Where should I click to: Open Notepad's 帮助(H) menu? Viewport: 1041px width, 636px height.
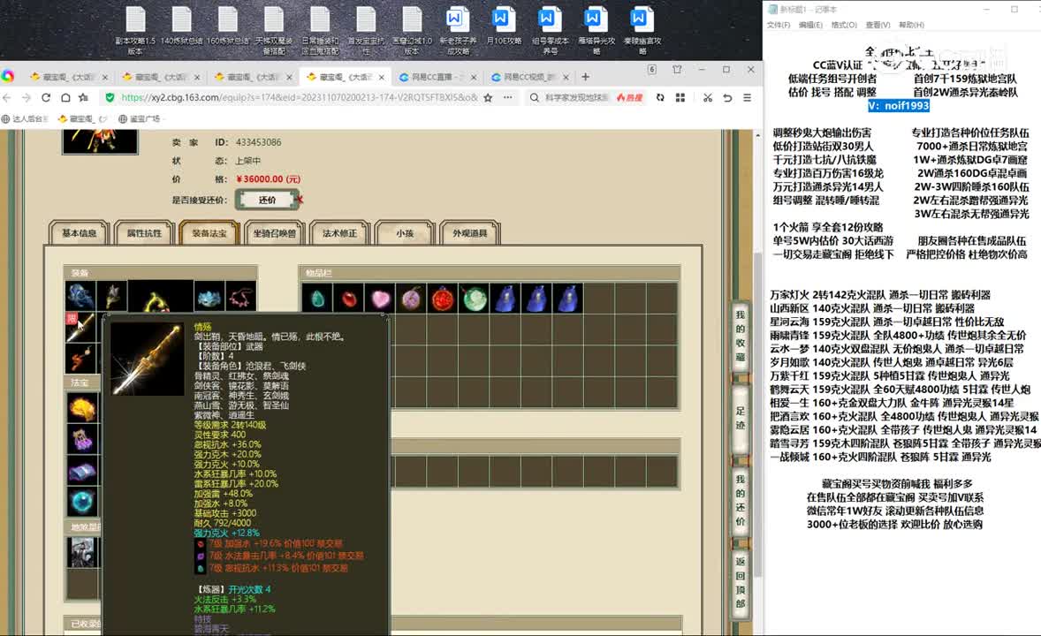click(x=911, y=25)
